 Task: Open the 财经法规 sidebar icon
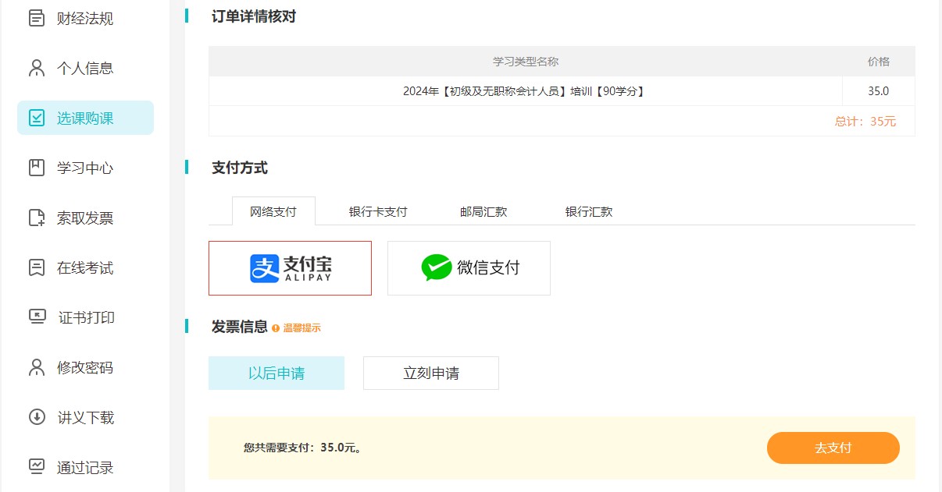tap(36, 17)
